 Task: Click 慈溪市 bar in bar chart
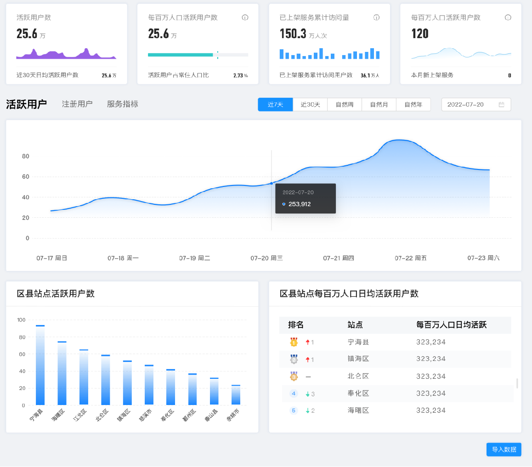point(149,385)
